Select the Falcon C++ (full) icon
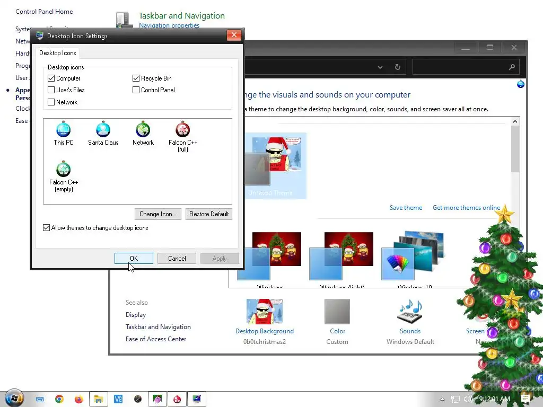 point(183,137)
